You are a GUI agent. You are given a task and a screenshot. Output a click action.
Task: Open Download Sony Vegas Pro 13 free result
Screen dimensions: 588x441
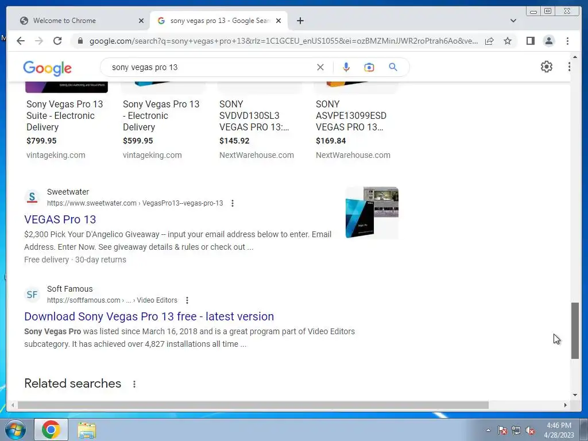coord(149,316)
